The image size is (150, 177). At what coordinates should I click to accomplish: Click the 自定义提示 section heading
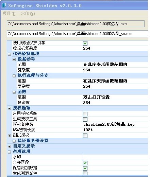click(x=24, y=146)
